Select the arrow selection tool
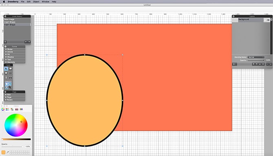 tap(6, 69)
